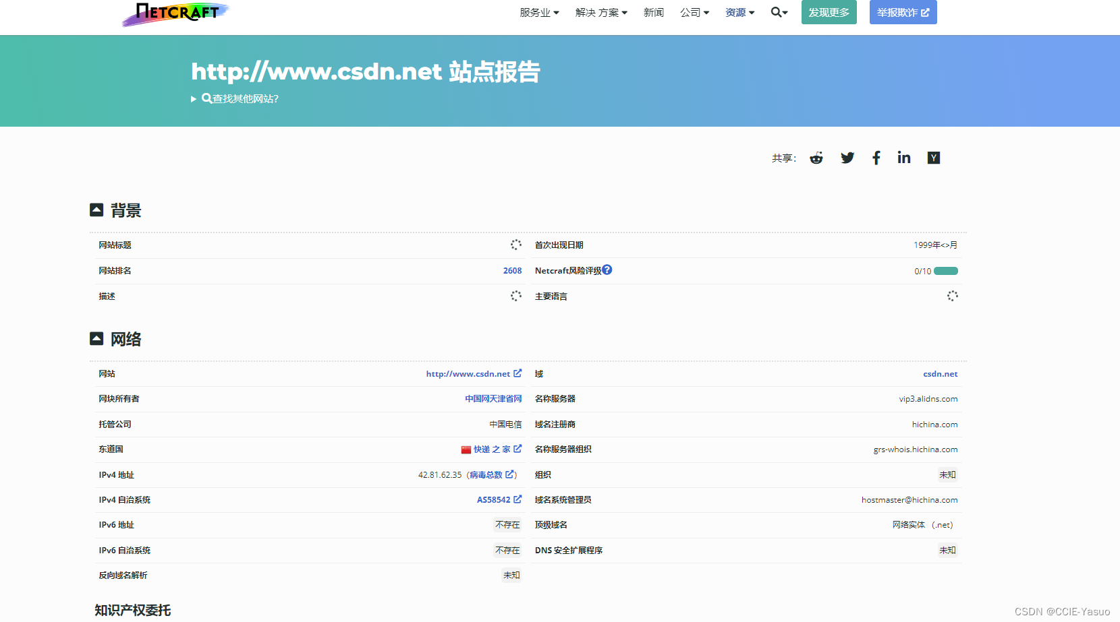This screenshot has width=1120, height=622.
Task: Open the 中国网天津省网 netblock owner link
Action: click(493, 399)
